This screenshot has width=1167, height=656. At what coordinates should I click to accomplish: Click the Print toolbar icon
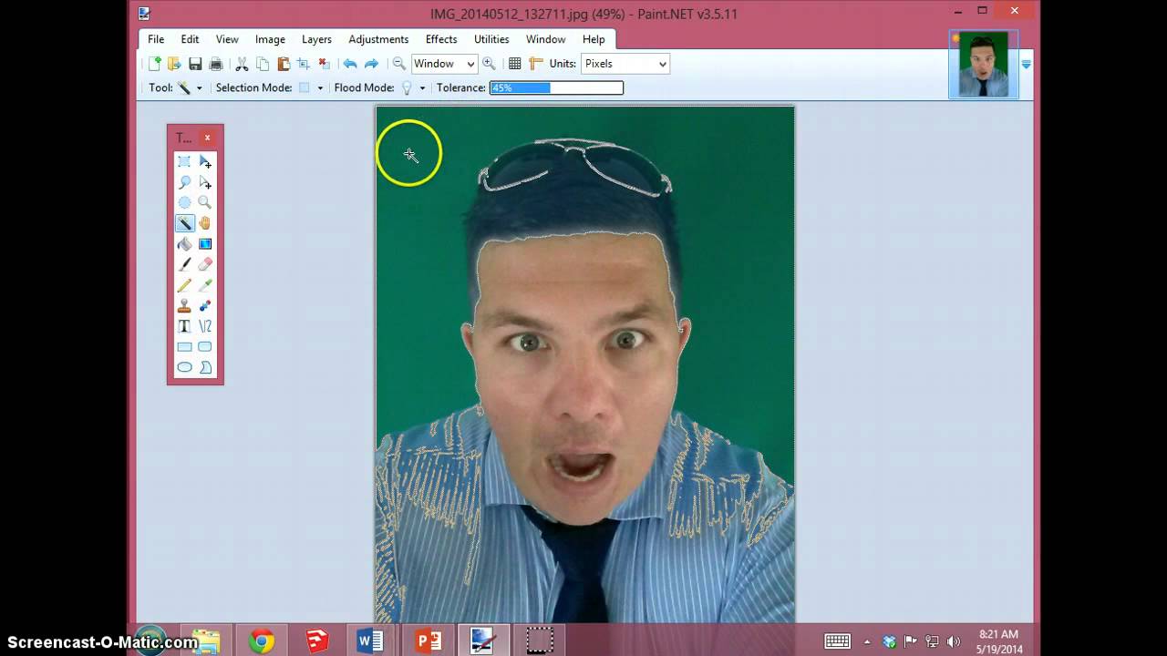click(x=216, y=64)
